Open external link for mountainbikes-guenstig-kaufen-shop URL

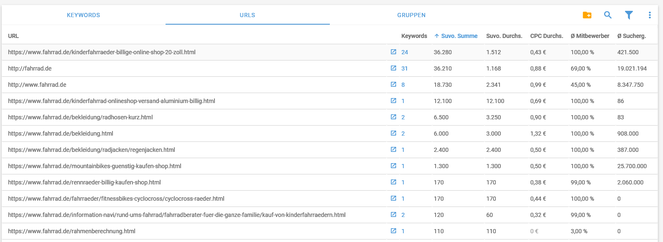[393, 166]
